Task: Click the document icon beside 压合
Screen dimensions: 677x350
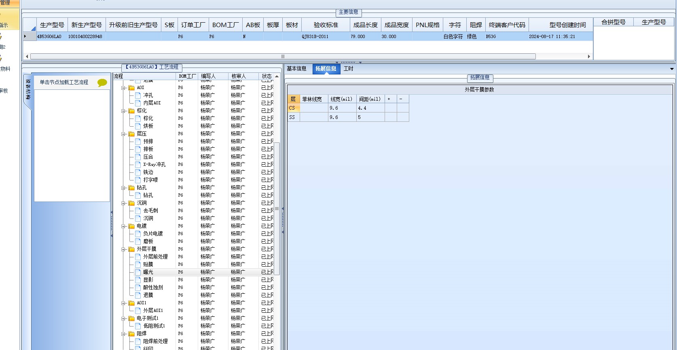Action: coord(138,157)
